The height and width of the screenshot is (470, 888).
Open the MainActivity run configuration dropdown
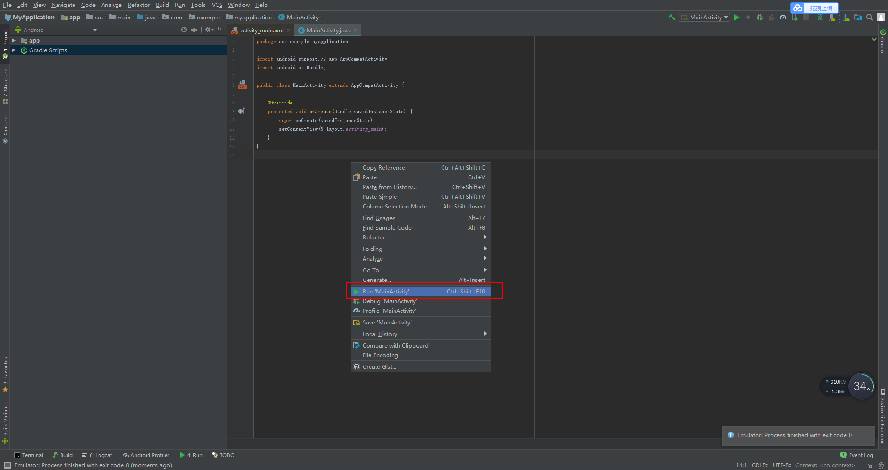point(705,17)
